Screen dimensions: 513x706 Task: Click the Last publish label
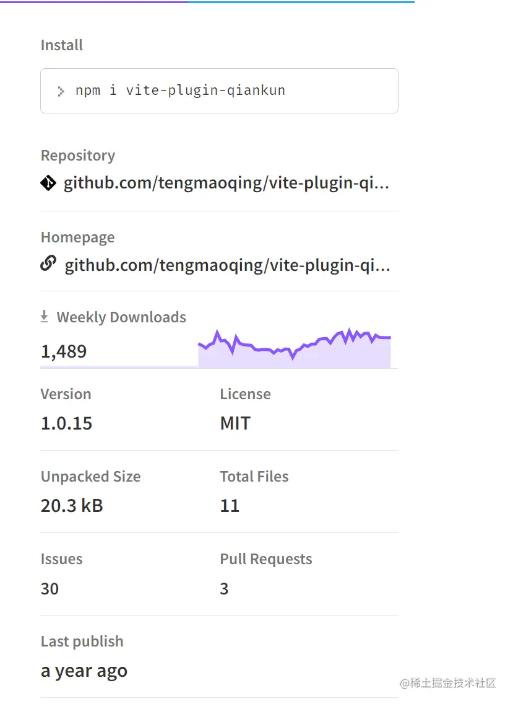pyautogui.click(x=82, y=642)
